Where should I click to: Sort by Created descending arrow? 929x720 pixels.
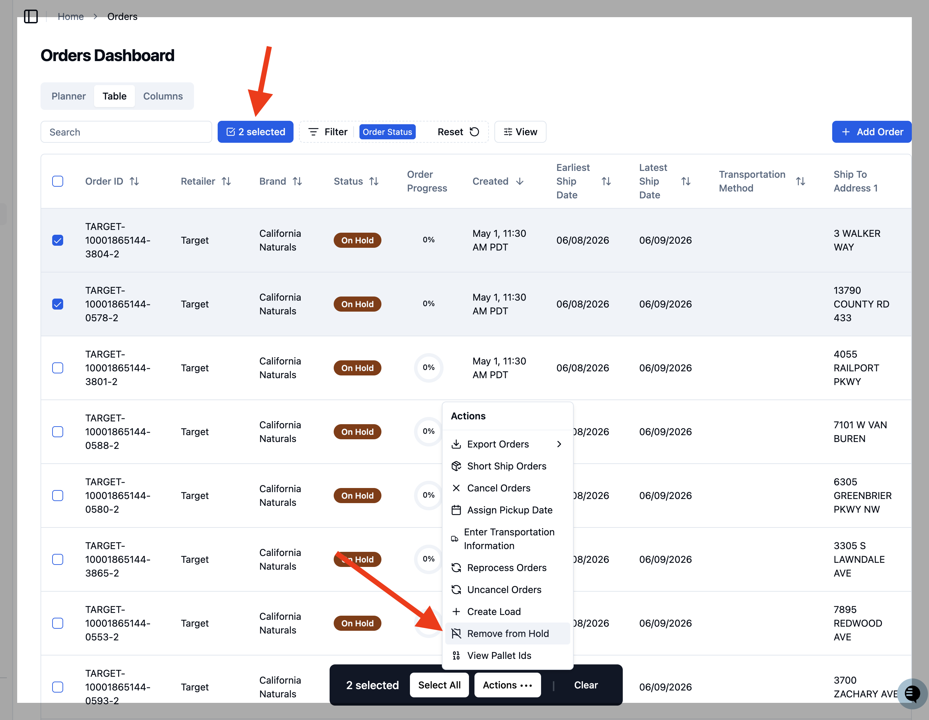pos(519,181)
